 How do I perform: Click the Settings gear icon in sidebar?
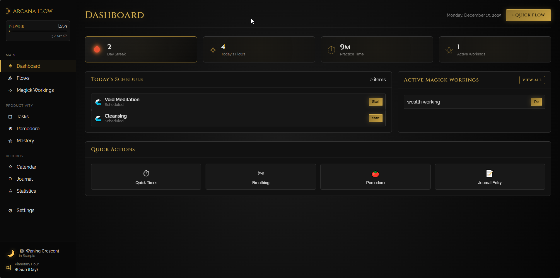click(10, 211)
